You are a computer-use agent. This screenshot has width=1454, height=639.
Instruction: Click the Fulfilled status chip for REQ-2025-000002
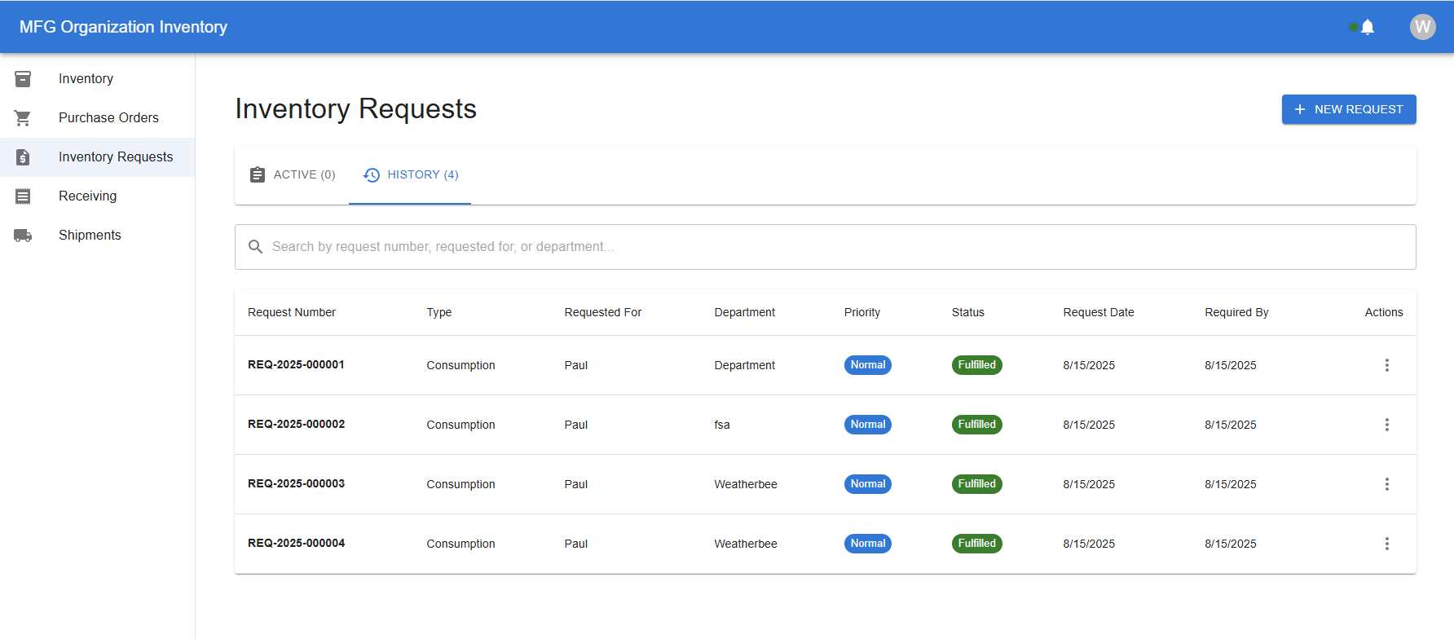point(976,425)
